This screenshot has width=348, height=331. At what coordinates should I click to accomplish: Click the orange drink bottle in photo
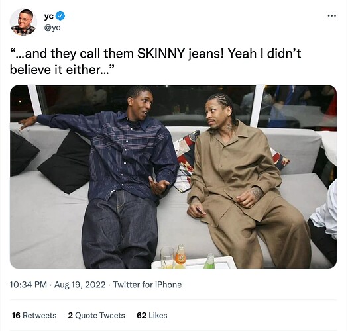tap(180, 256)
